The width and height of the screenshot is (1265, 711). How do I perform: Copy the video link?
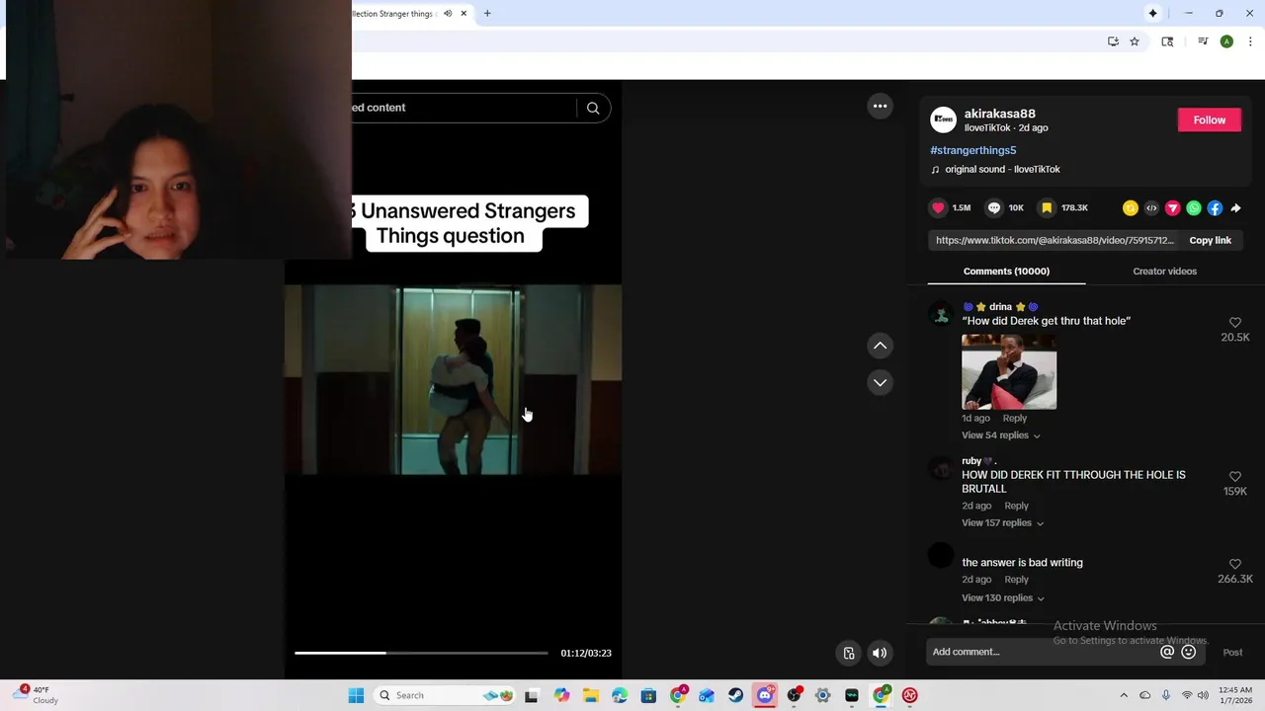click(x=1210, y=240)
